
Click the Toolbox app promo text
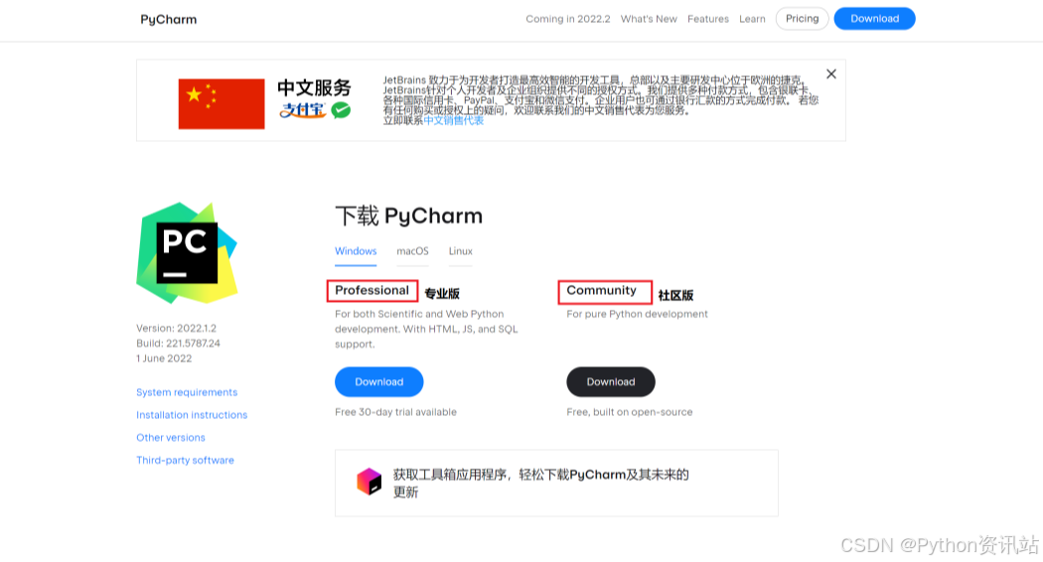tap(540, 483)
